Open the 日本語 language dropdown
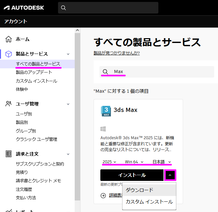218x212 pixels. click(x=162, y=162)
